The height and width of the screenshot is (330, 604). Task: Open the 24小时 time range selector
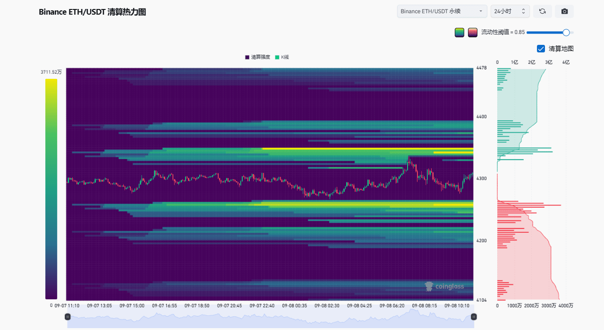[x=510, y=11]
